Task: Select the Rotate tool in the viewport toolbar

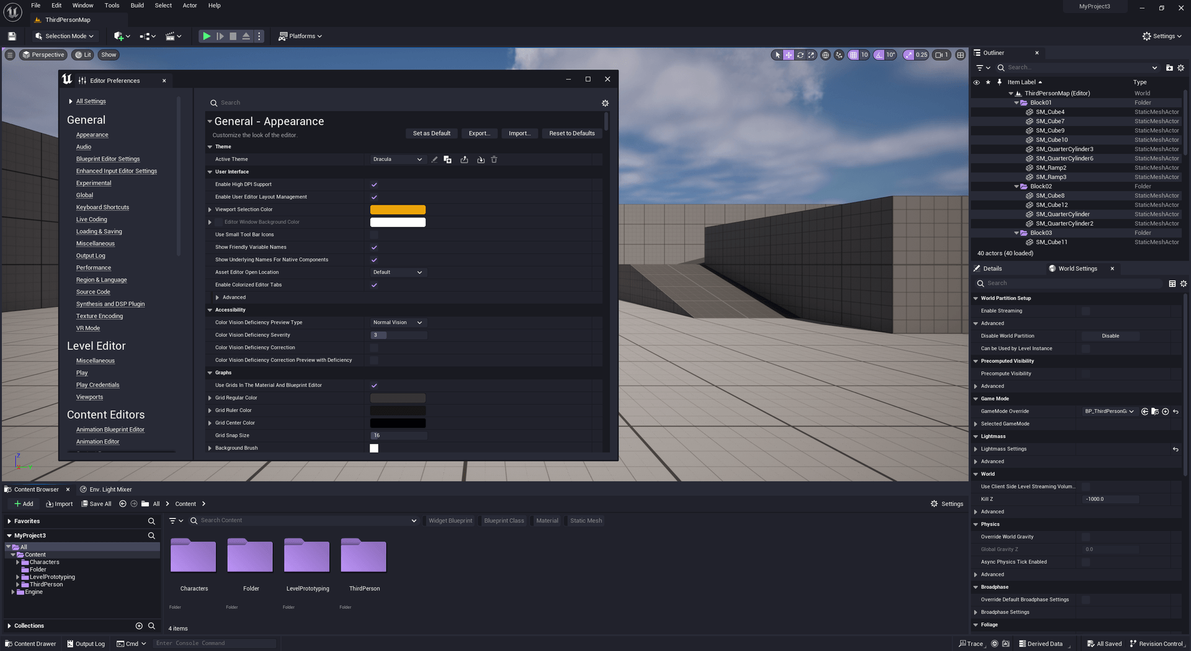Action: coord(800,55)
